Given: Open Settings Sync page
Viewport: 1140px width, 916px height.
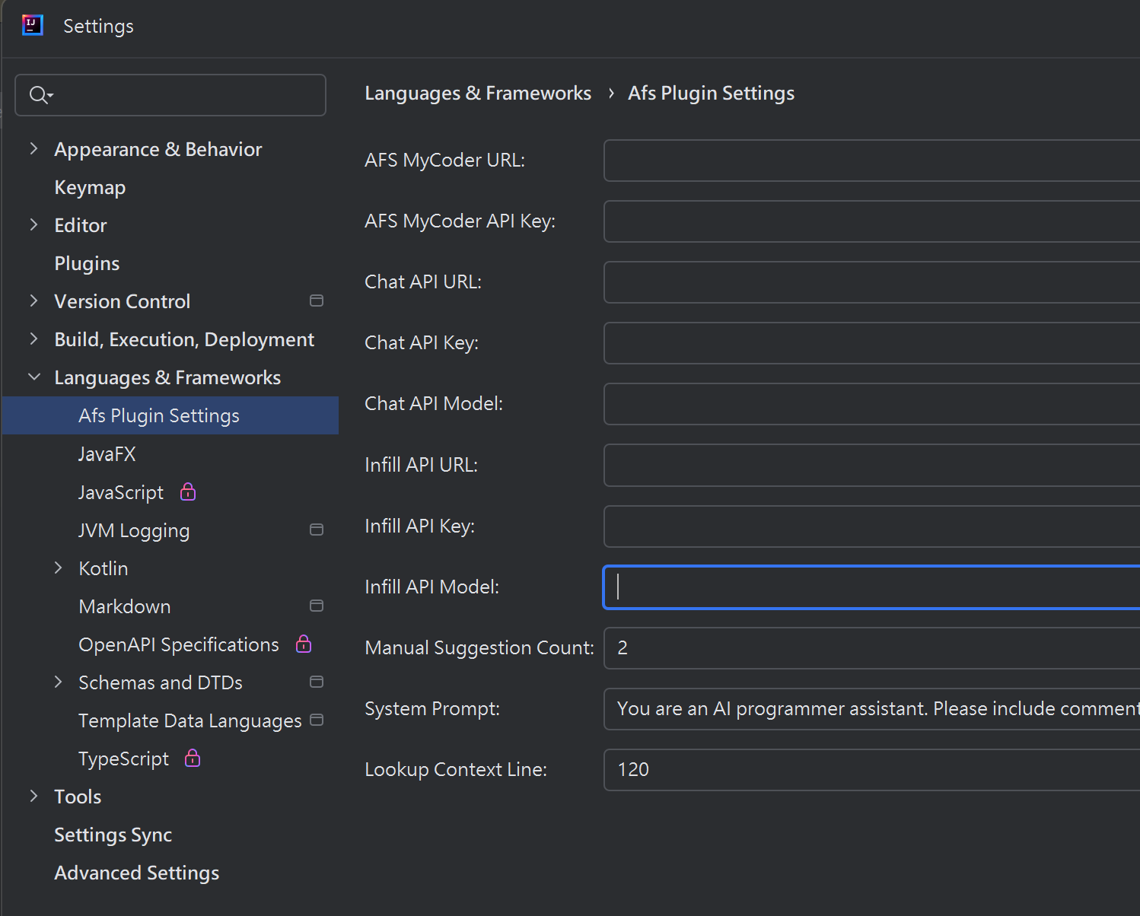Looking at the screenshot, I should [x=113, y=835].
